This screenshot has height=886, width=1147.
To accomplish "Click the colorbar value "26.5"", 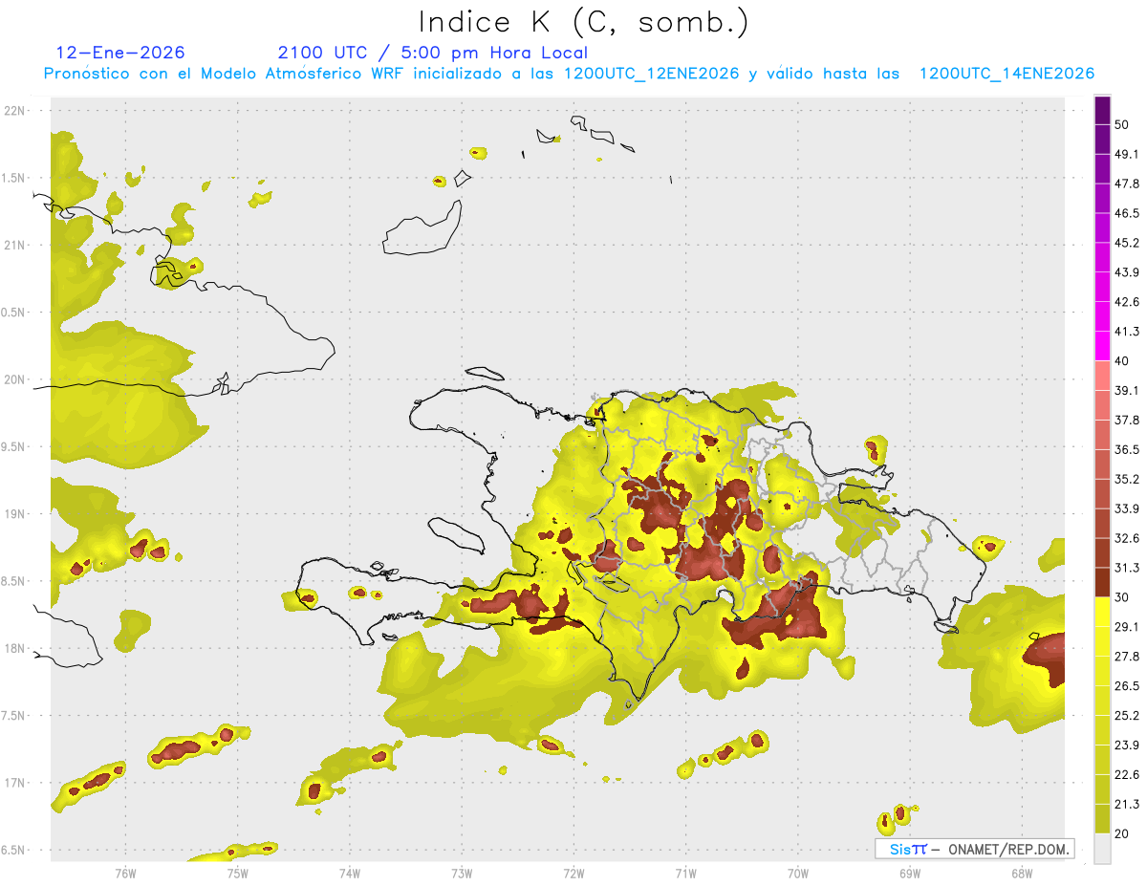I will (x=1128, y=686).
